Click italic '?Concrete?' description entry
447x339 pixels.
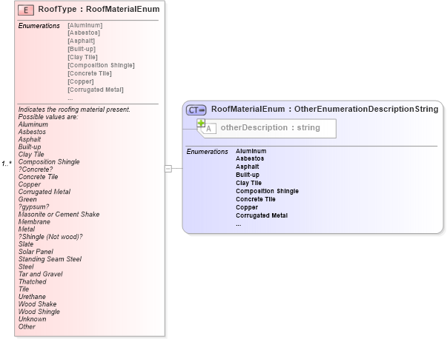36,169
